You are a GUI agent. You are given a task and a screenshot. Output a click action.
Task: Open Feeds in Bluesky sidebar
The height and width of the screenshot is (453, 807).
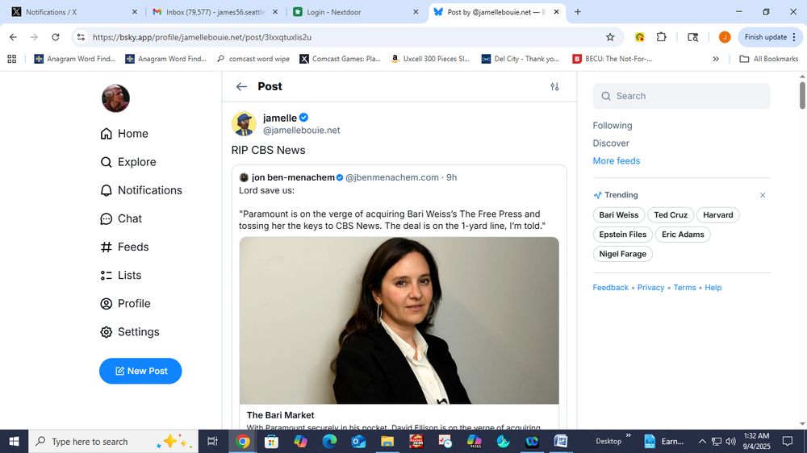[124, 247]
